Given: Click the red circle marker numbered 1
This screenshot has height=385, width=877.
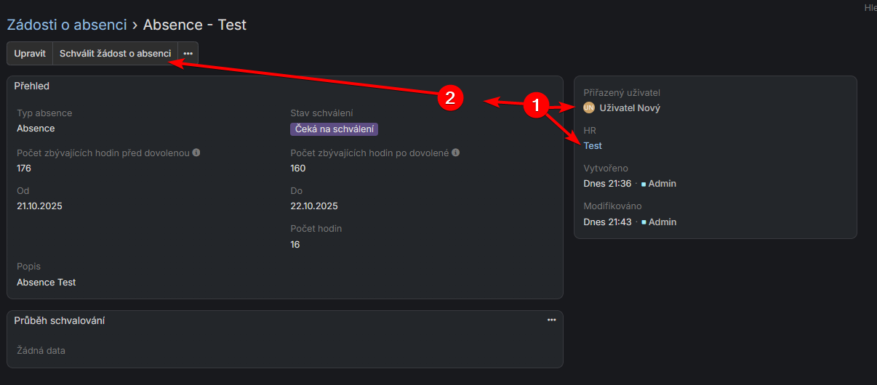Looking at the screenshot, I should (x=537, y=106).
